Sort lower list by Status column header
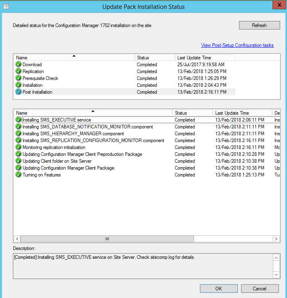 tap(193, 113)
